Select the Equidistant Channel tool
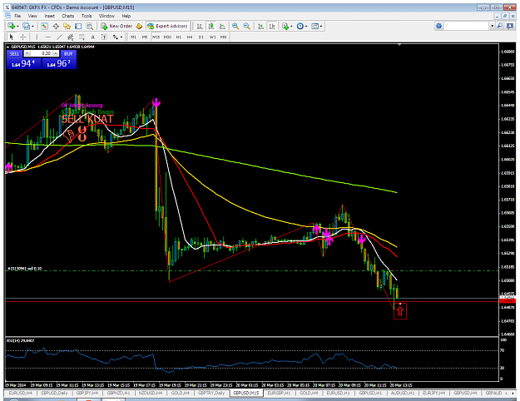The height and width of the screenshot is (401, 520). pos(71,37)
